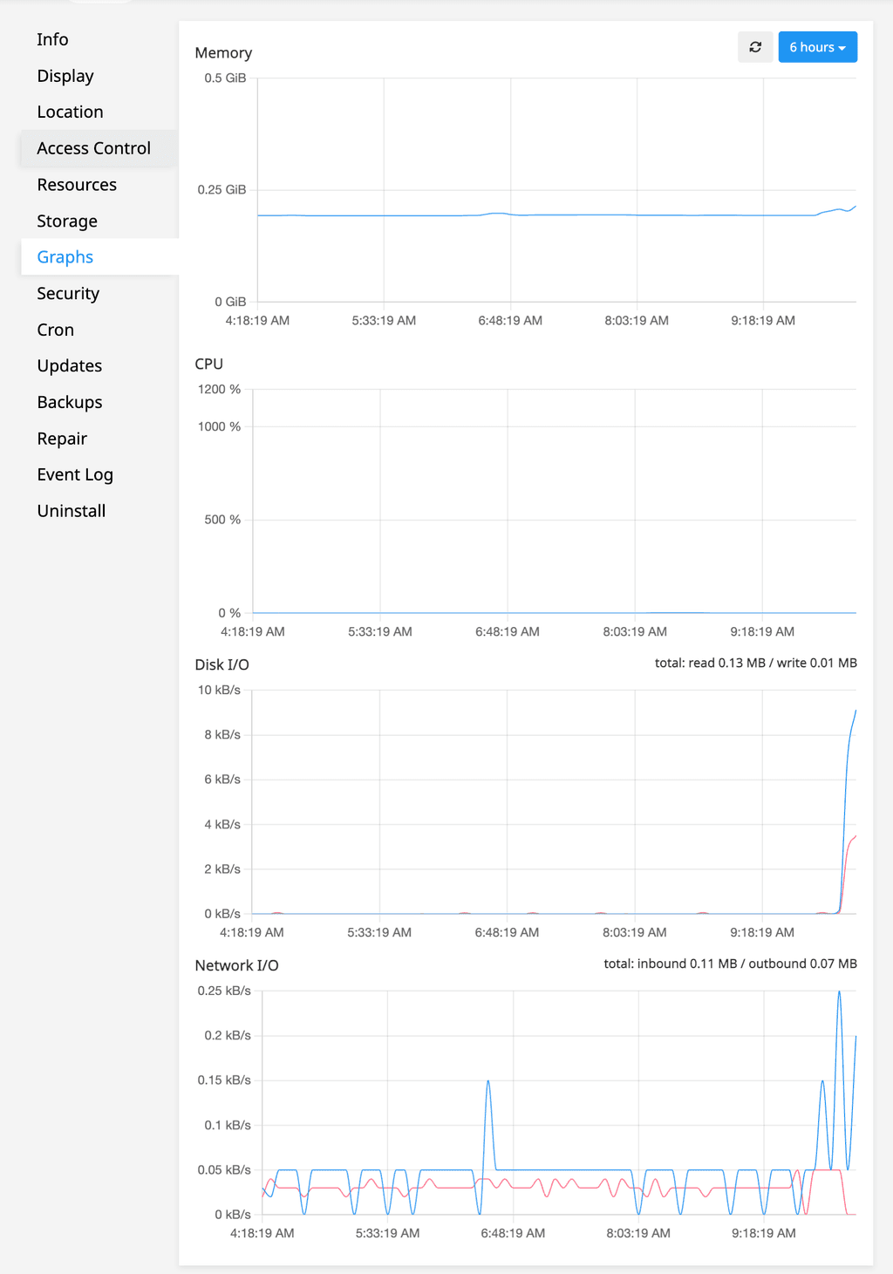Click the Network I/O graph title
This screenshot has height=1274, width=893.
tap(236, 965)
